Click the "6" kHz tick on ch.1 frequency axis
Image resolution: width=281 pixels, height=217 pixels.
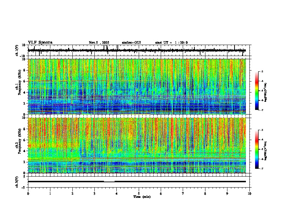25,82
